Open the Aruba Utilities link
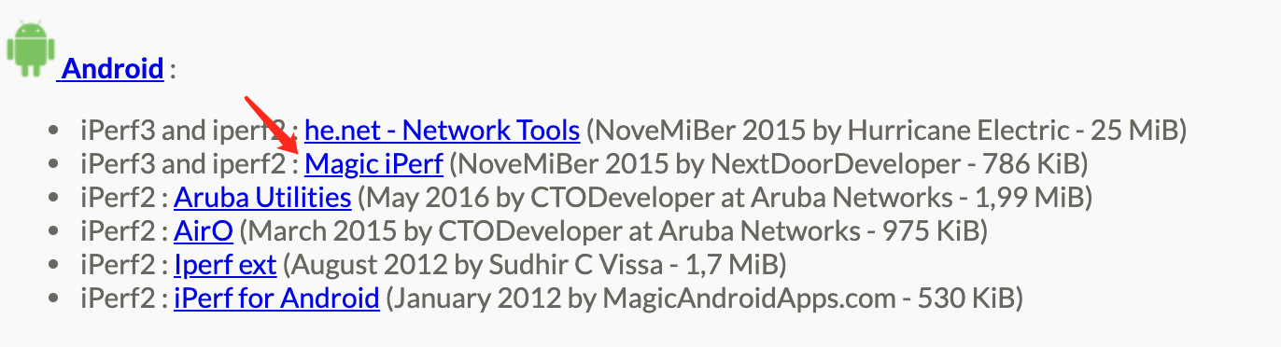Viewport: 1281px width, 347px height. point(262,198)
